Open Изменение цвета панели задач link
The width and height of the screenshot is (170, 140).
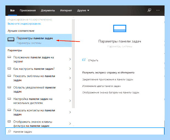(101, 86)
